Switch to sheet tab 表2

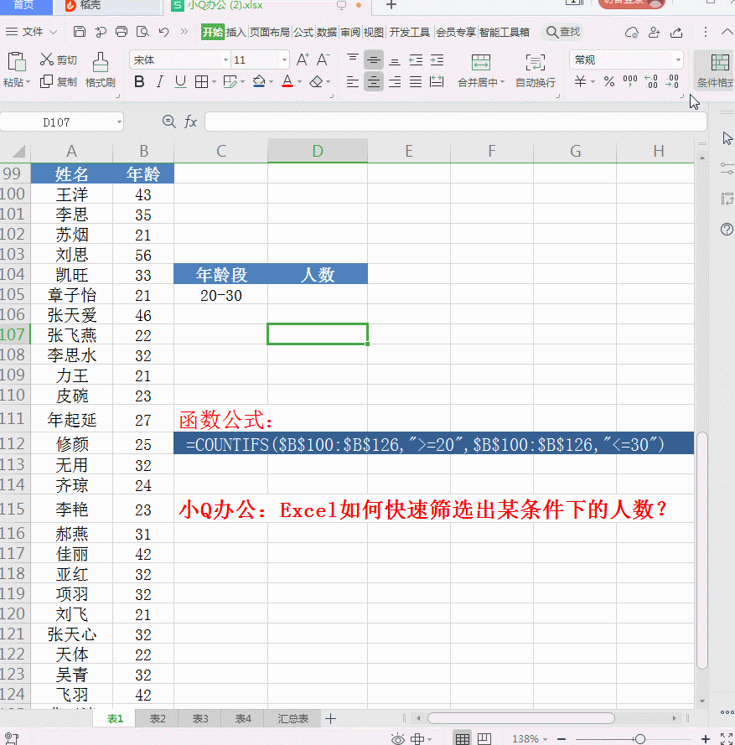coord(158,718)
